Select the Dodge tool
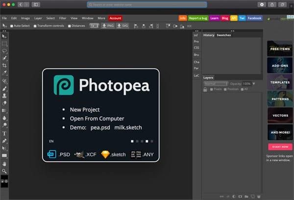Screen dimensions: 294x200 pos(4,125)
